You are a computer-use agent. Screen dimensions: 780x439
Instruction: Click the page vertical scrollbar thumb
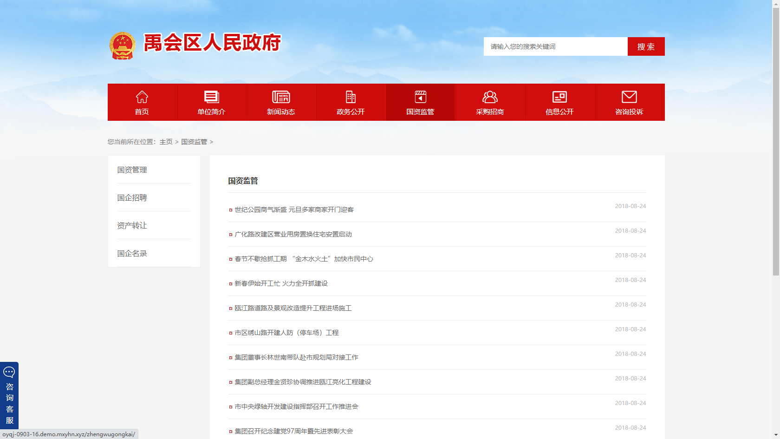coord(776,142)
